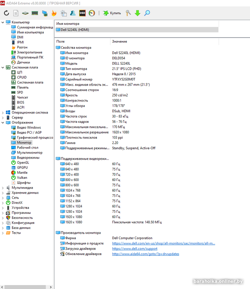The height and width of the screenshot is (289, 250).
Task: Click the Купить button
Action: [112, 13]
